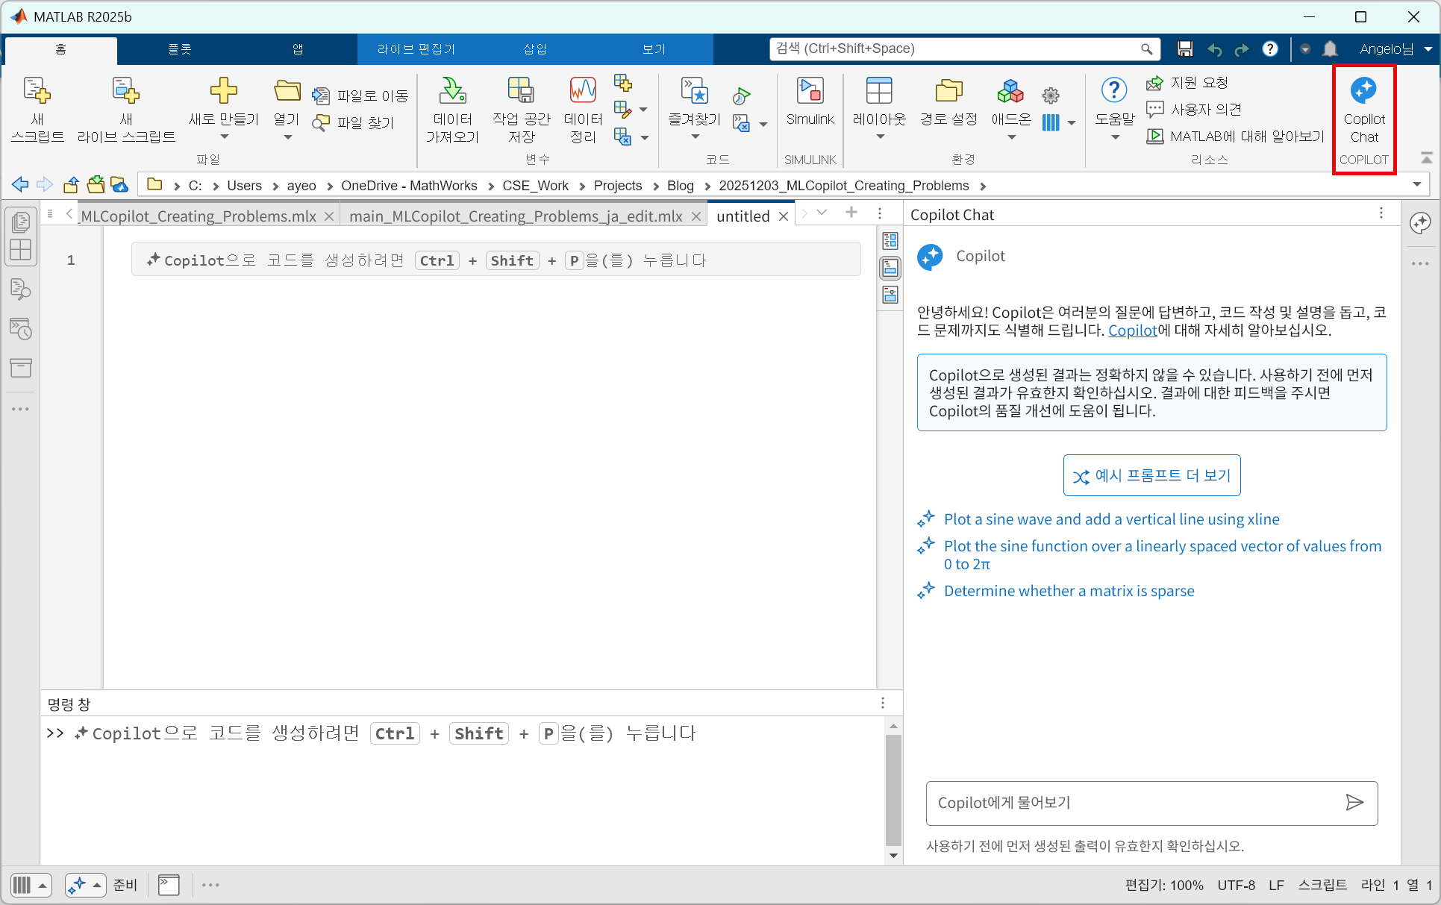The width and height of the screenshot is (1441, 905).
Task: Expand the 새로 만들기 dropdown
Action: (x=223, y=137)
